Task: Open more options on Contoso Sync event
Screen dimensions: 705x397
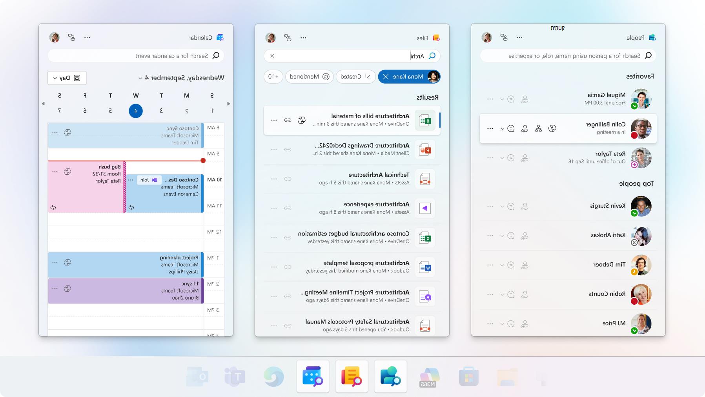Action: [x=55, y=132]
